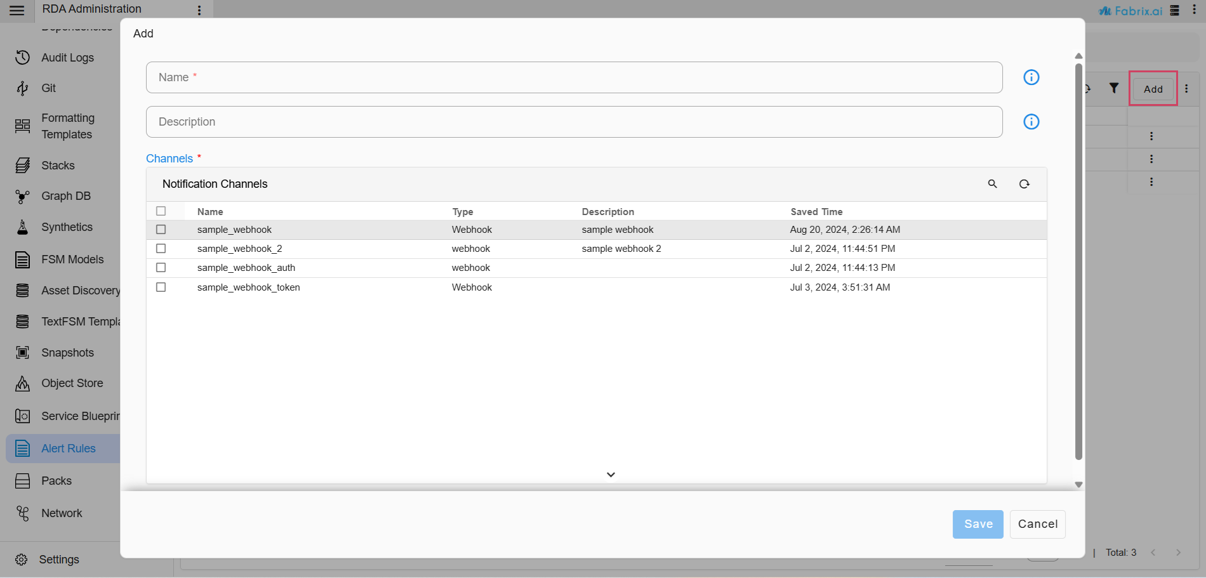Search Notification Channels with magnifier icon
Screen dimensions: 1206x578
993,184
